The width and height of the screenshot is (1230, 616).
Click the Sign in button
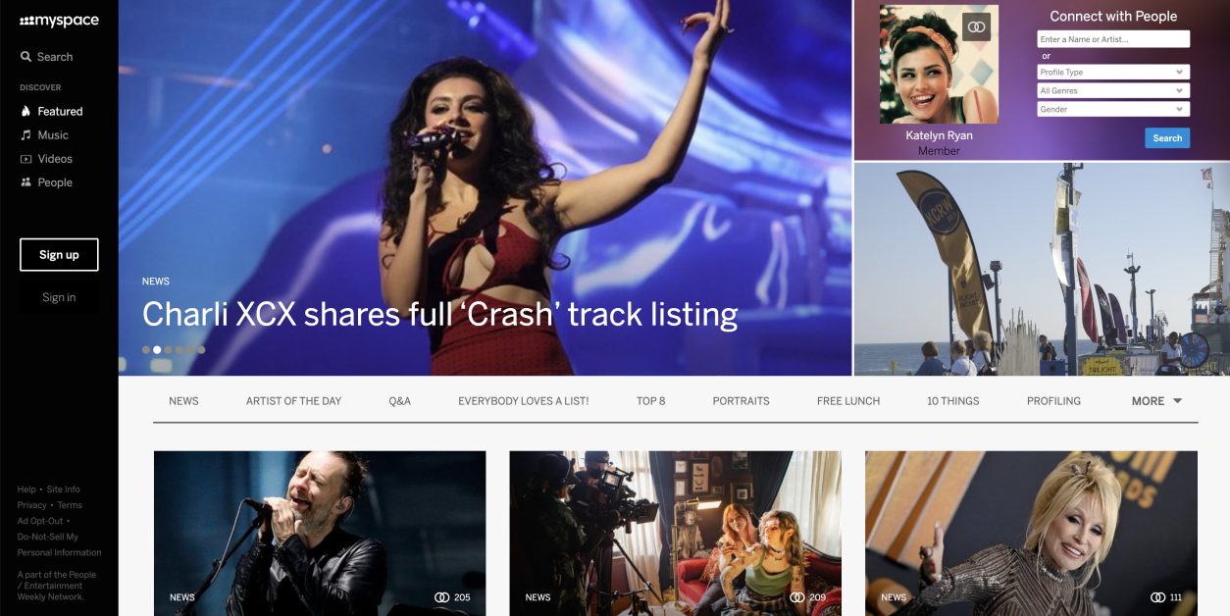click(59, 297)
